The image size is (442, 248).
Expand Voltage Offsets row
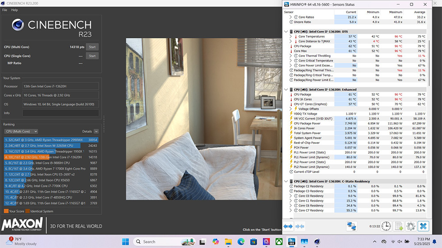(x=290, y=109)
